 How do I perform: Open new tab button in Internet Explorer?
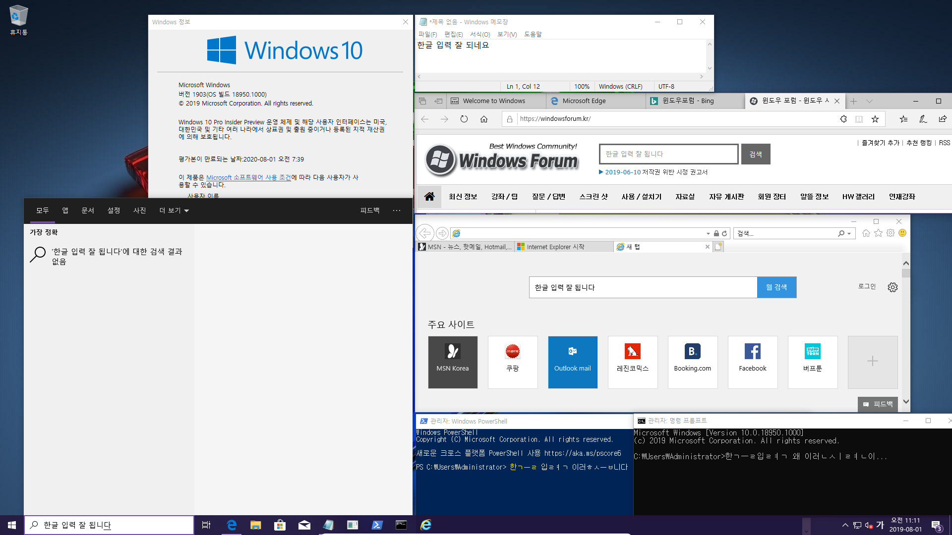coord(718,247)
